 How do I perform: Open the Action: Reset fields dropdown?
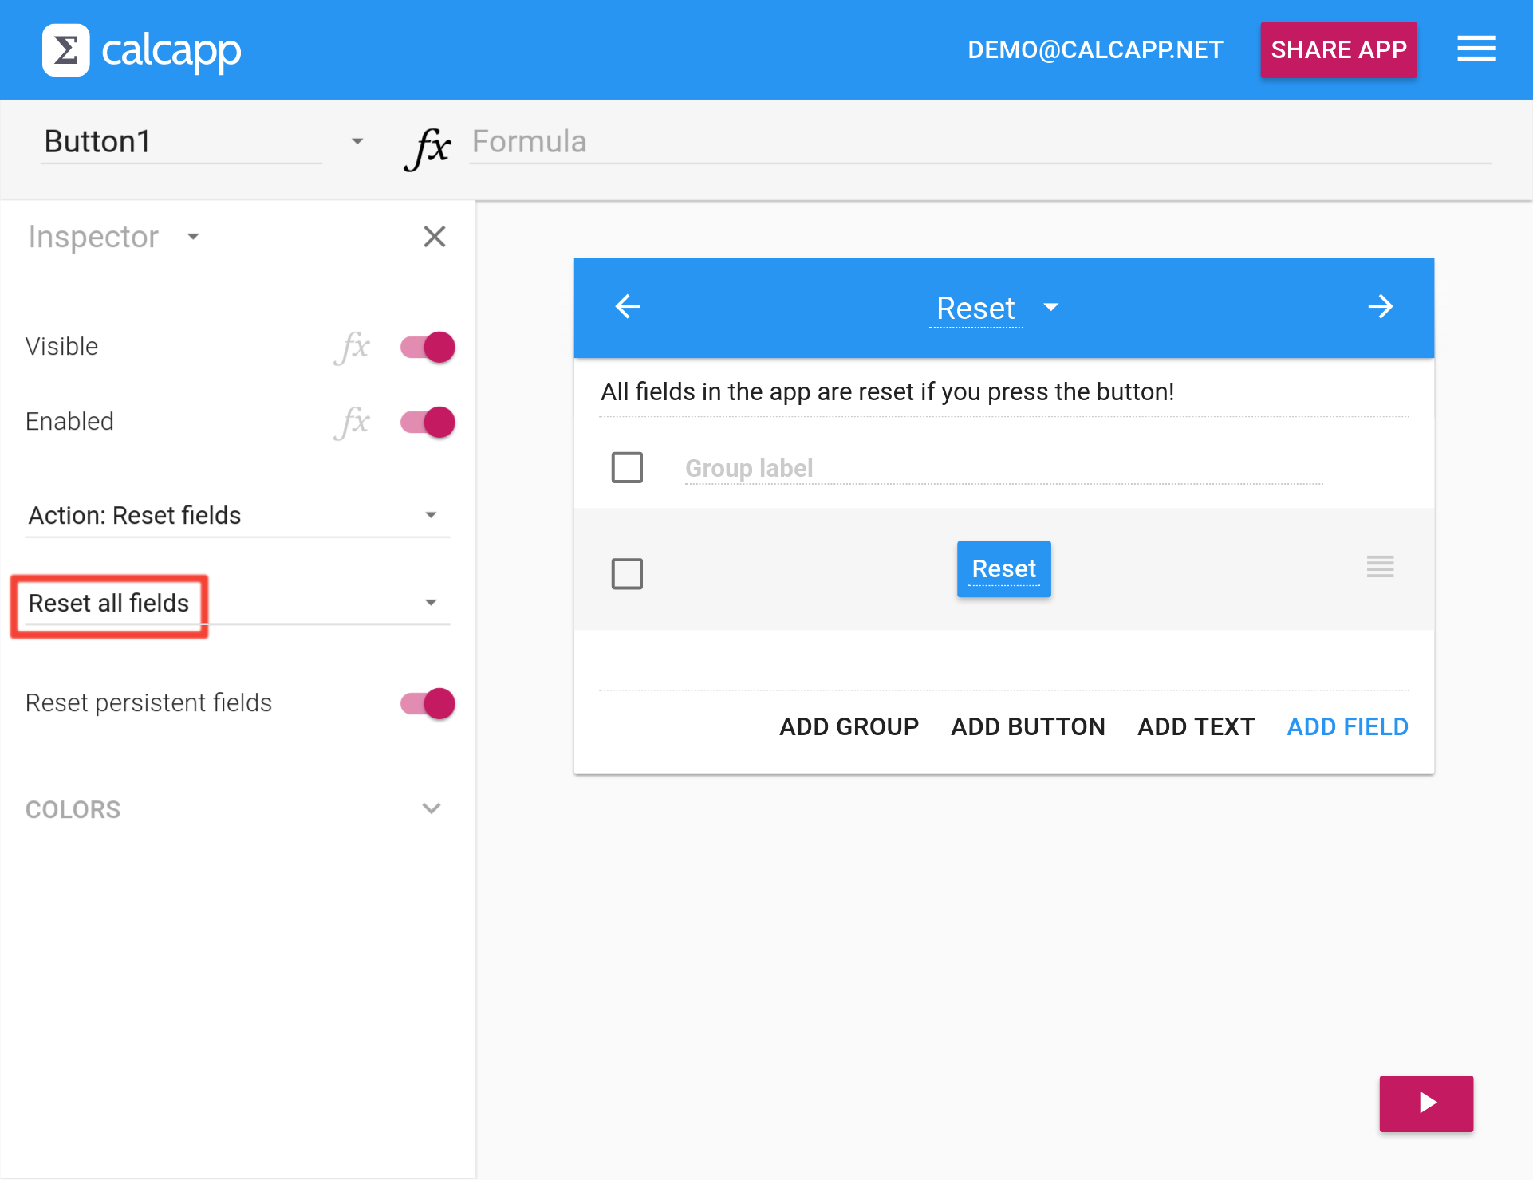click(237, 515)
